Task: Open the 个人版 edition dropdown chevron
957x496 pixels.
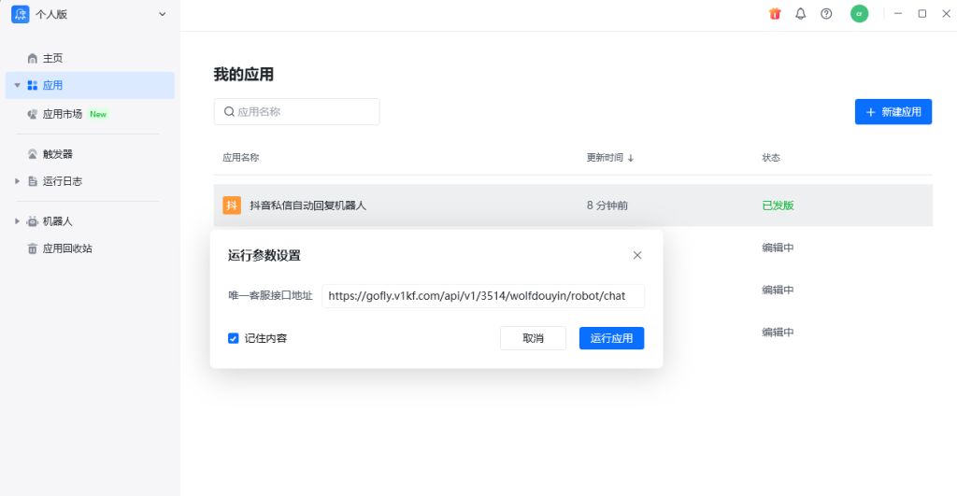Action: coord(163,14)
